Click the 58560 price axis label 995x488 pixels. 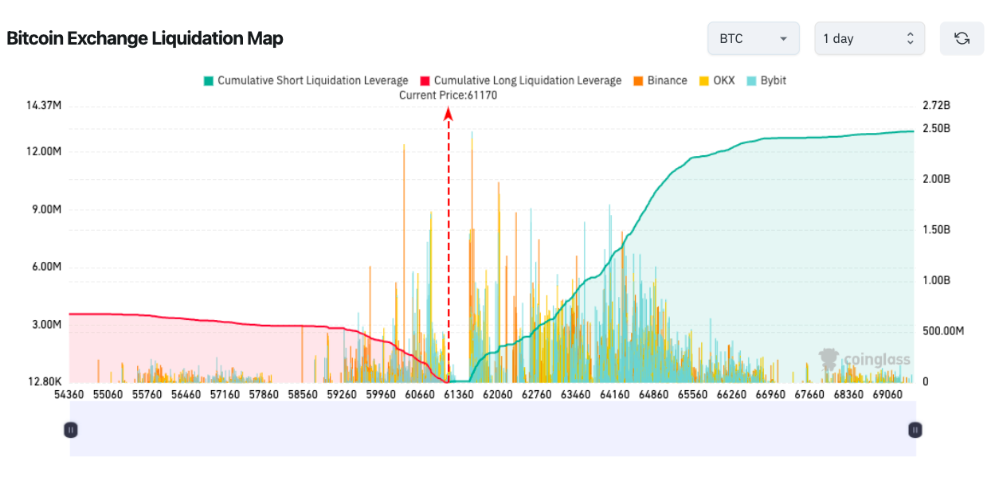click(x=303, y=395)
